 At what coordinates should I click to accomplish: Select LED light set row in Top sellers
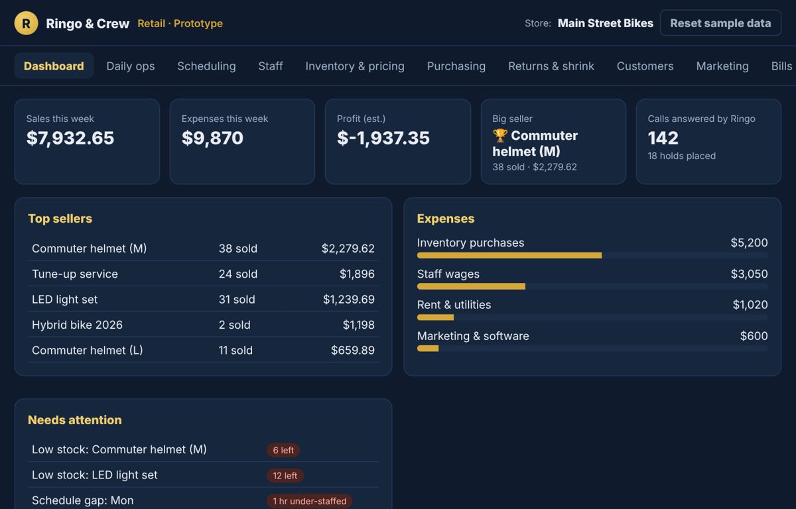tap(203, 300)
